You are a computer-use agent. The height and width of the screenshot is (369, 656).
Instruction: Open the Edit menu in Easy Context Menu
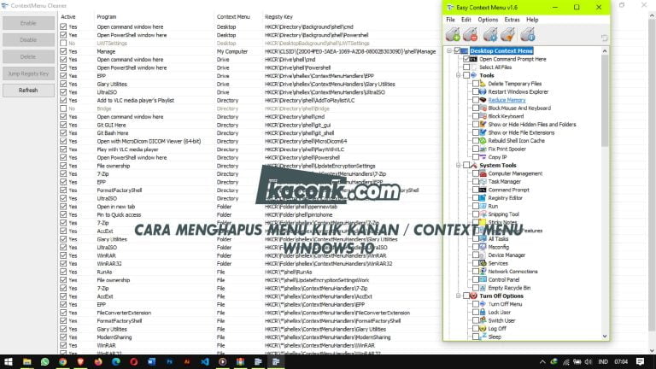[466, 20]
